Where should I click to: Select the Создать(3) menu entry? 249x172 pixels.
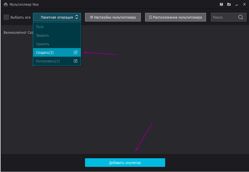coord(45,52)
